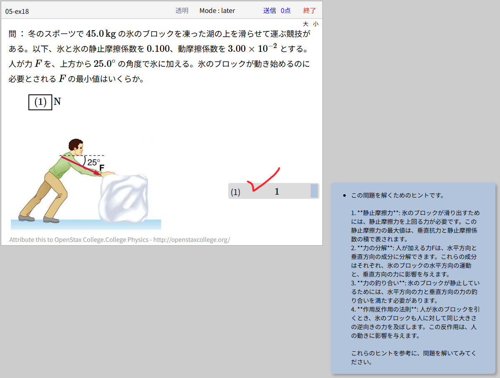Viewport: 500px width, 378px height.
Task: Click the 0点 score indicator
Action: pos(286,10)
